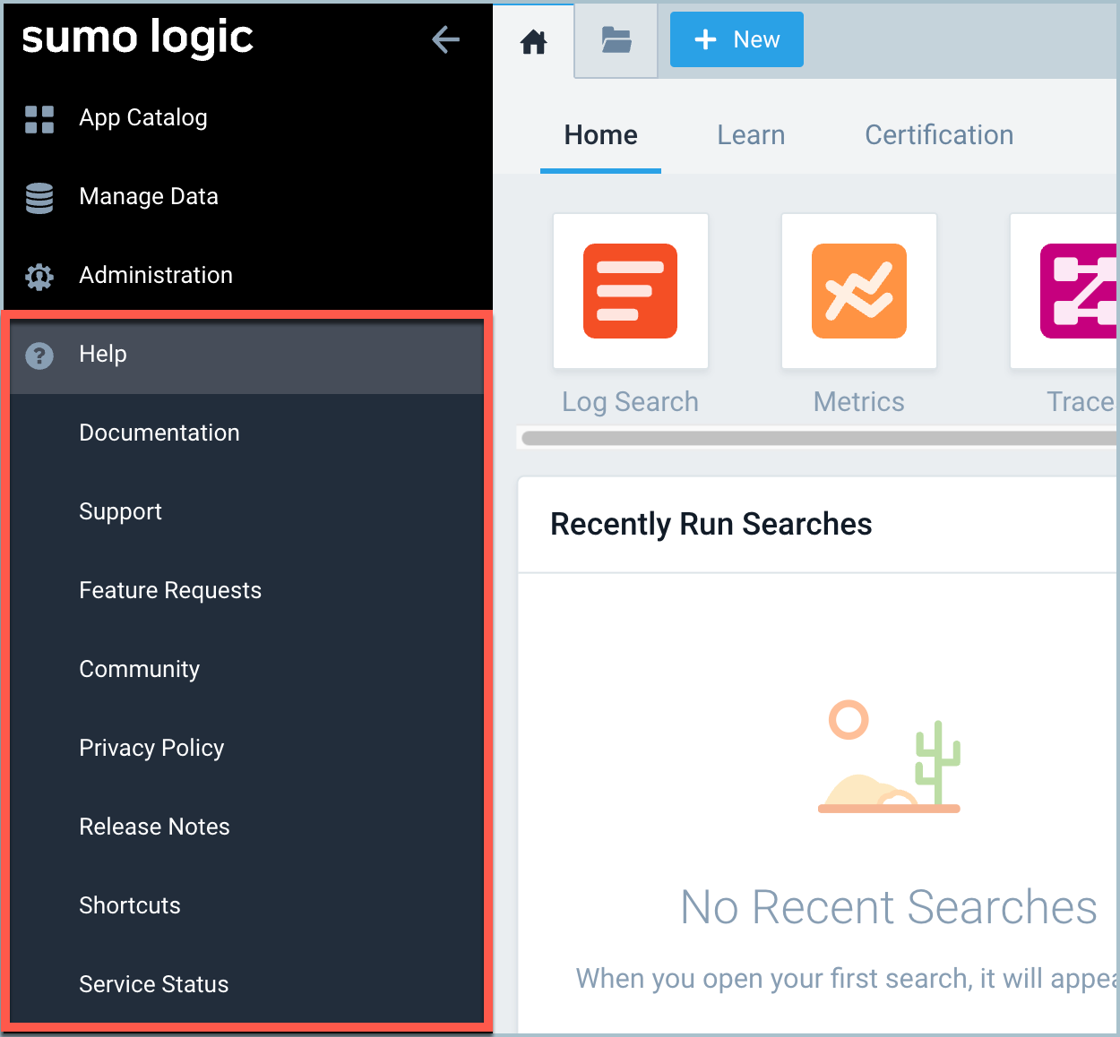This screenshot has height=1037, width=1120.
Task: Go to the home tab icon
Action: tap(534, 41)
